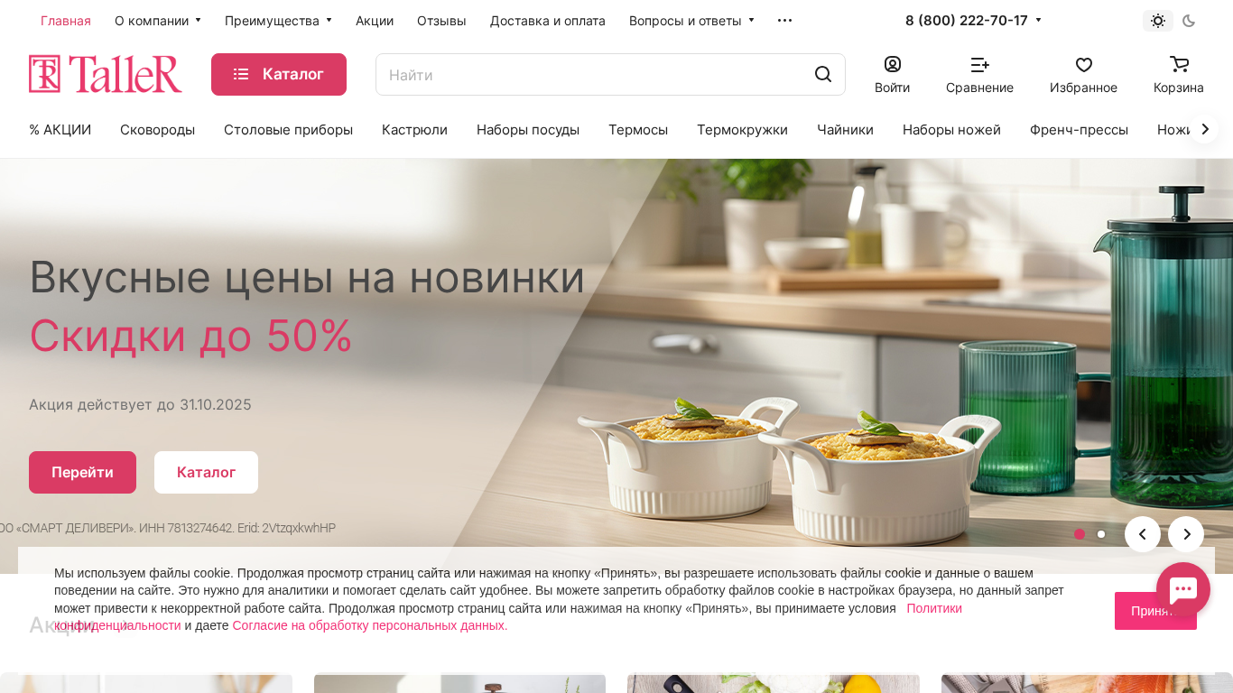This screenshot has height=693, width=1233.
Task: Open the chat bubble widget
Action: pyautogui.click(x=1182, y=589)
